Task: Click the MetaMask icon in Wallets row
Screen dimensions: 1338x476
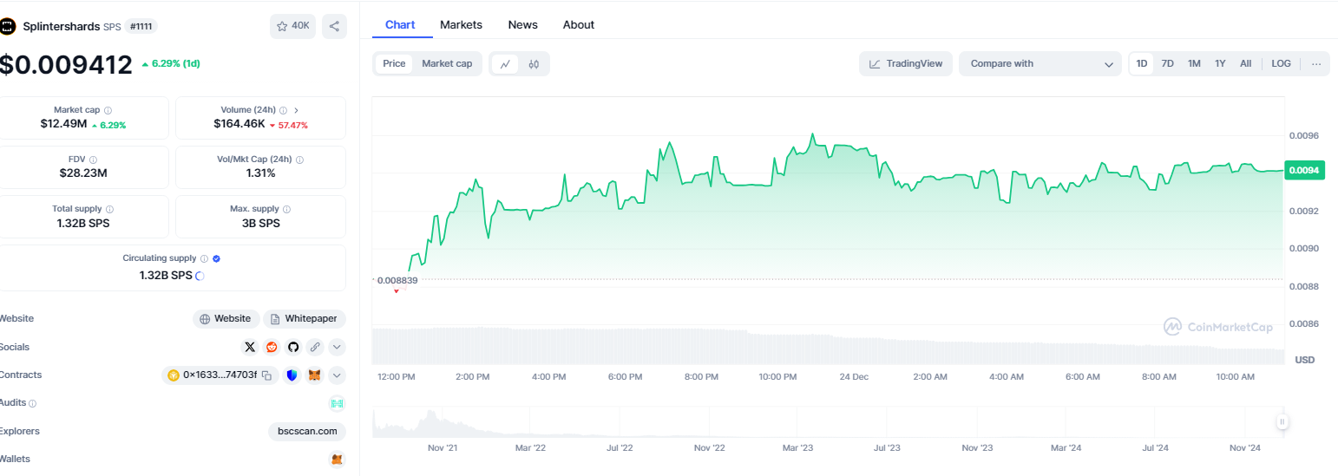Action: click(338, 460)
